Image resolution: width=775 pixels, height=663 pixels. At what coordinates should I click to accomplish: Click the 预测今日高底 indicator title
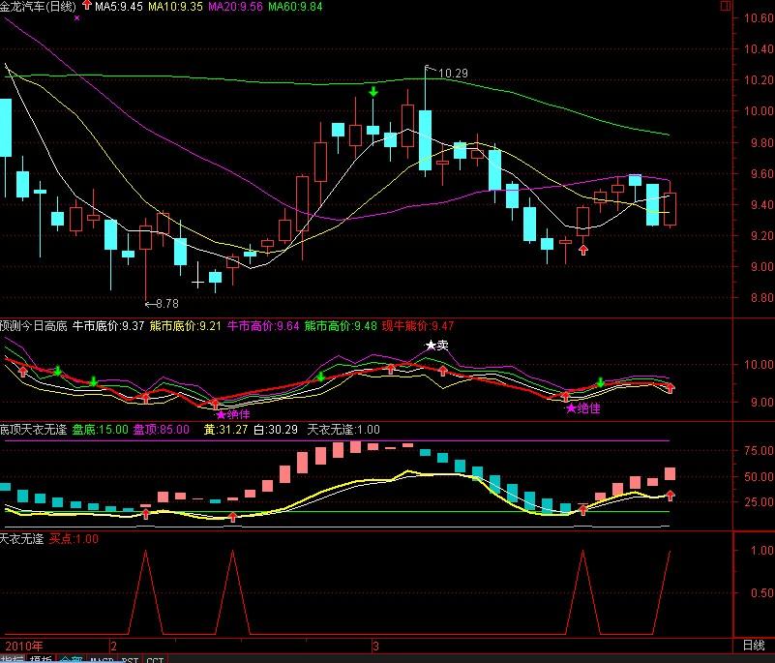[34, 326]
